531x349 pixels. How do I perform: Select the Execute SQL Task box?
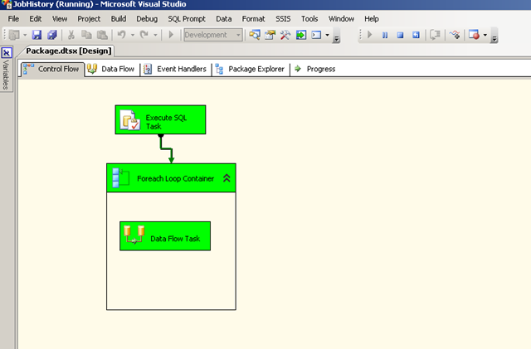point(160,120)
